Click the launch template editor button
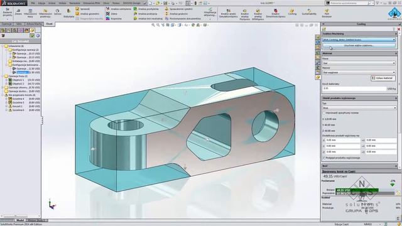The image size is (402, 226). click(x=359, y=45)
